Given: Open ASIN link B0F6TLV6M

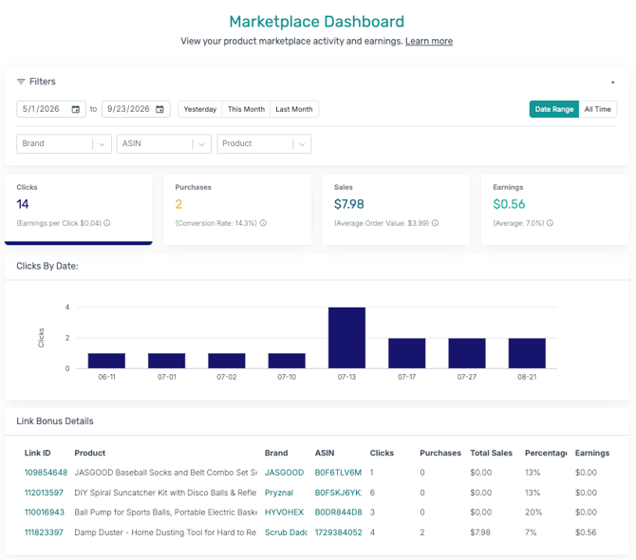Looking at the screenshot, I should coord(338,473).
